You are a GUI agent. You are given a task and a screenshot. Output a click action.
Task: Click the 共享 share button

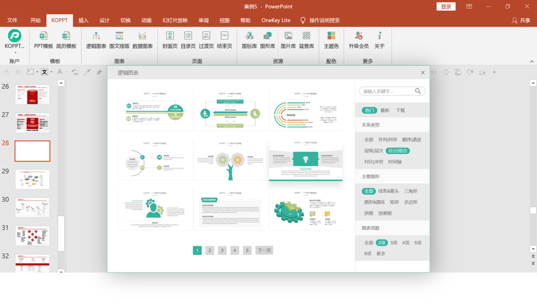tap(521, 20)
